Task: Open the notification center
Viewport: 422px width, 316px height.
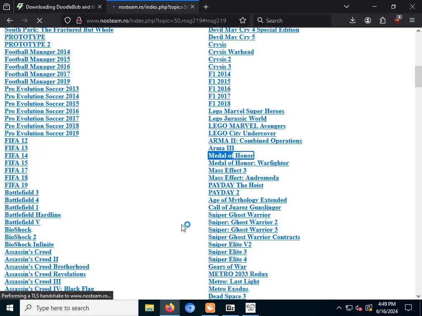Action: click(x=408, y=308)
